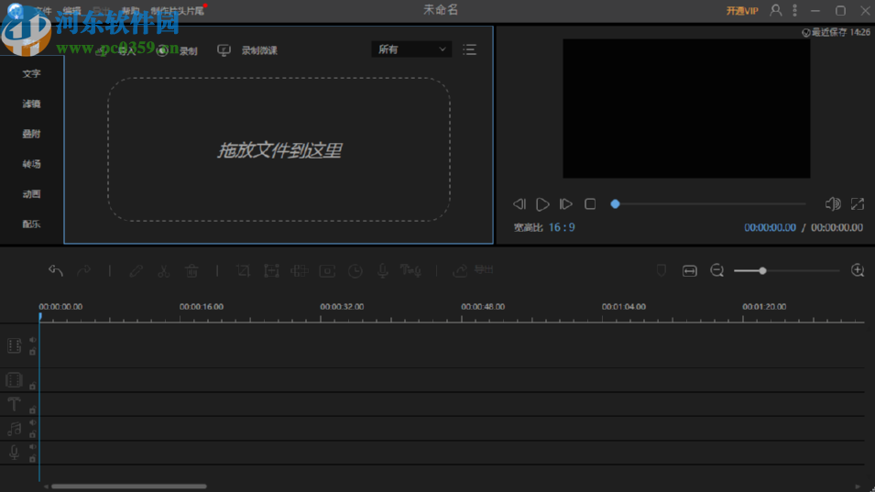Click the fit-timeline-to-window icon
The width and height of the screenshot is (875, 492).
[689, 270]
